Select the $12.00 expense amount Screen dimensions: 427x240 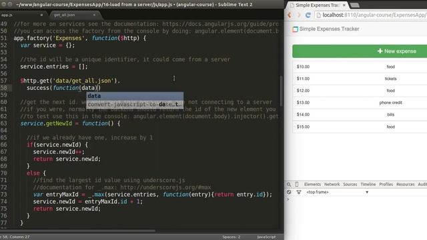coord(303,91)
